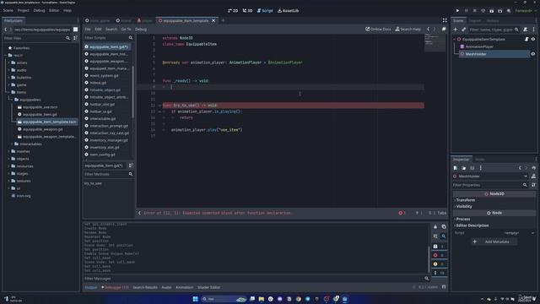This screenshot has height=304, width=540.
Task: Stop the running project
Action: [474, 11]
